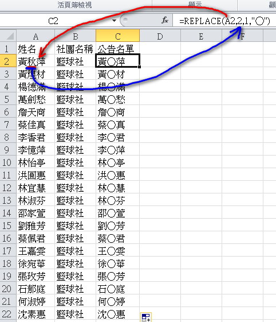Click cell A1 containing 姓名
Screen dimensions: 276x322
(36, 48)
